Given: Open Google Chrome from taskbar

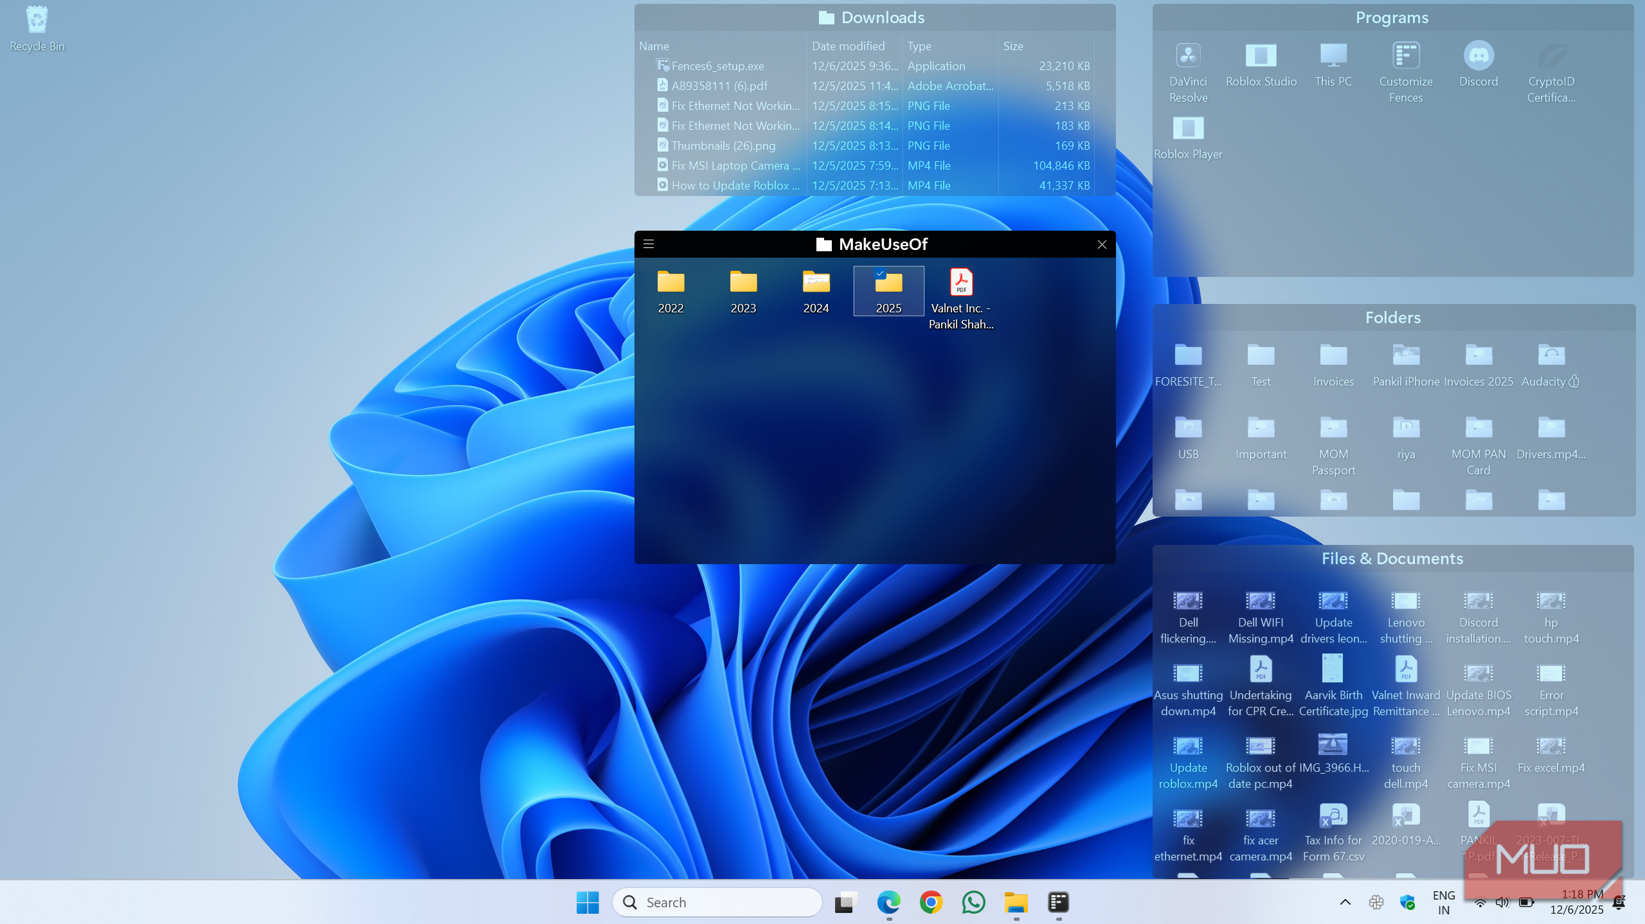Looking at the screenshot, I should click(x=931, y=902).
